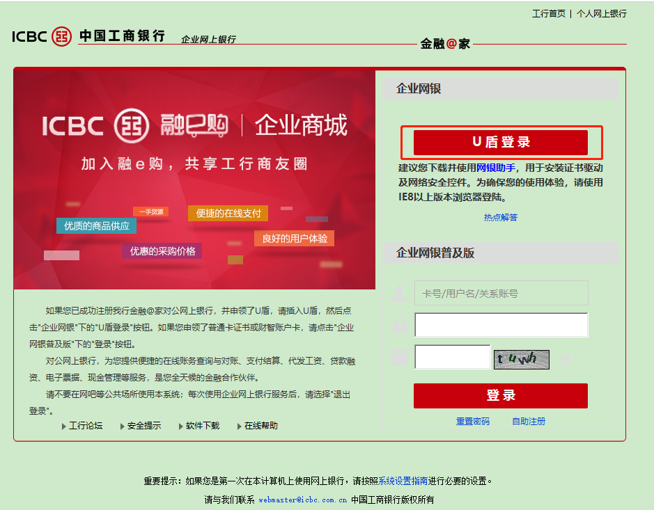Viewport: 654px width, 510px height.
Task: Click the 金融@家 header text
Action: (x=445, y=44)
